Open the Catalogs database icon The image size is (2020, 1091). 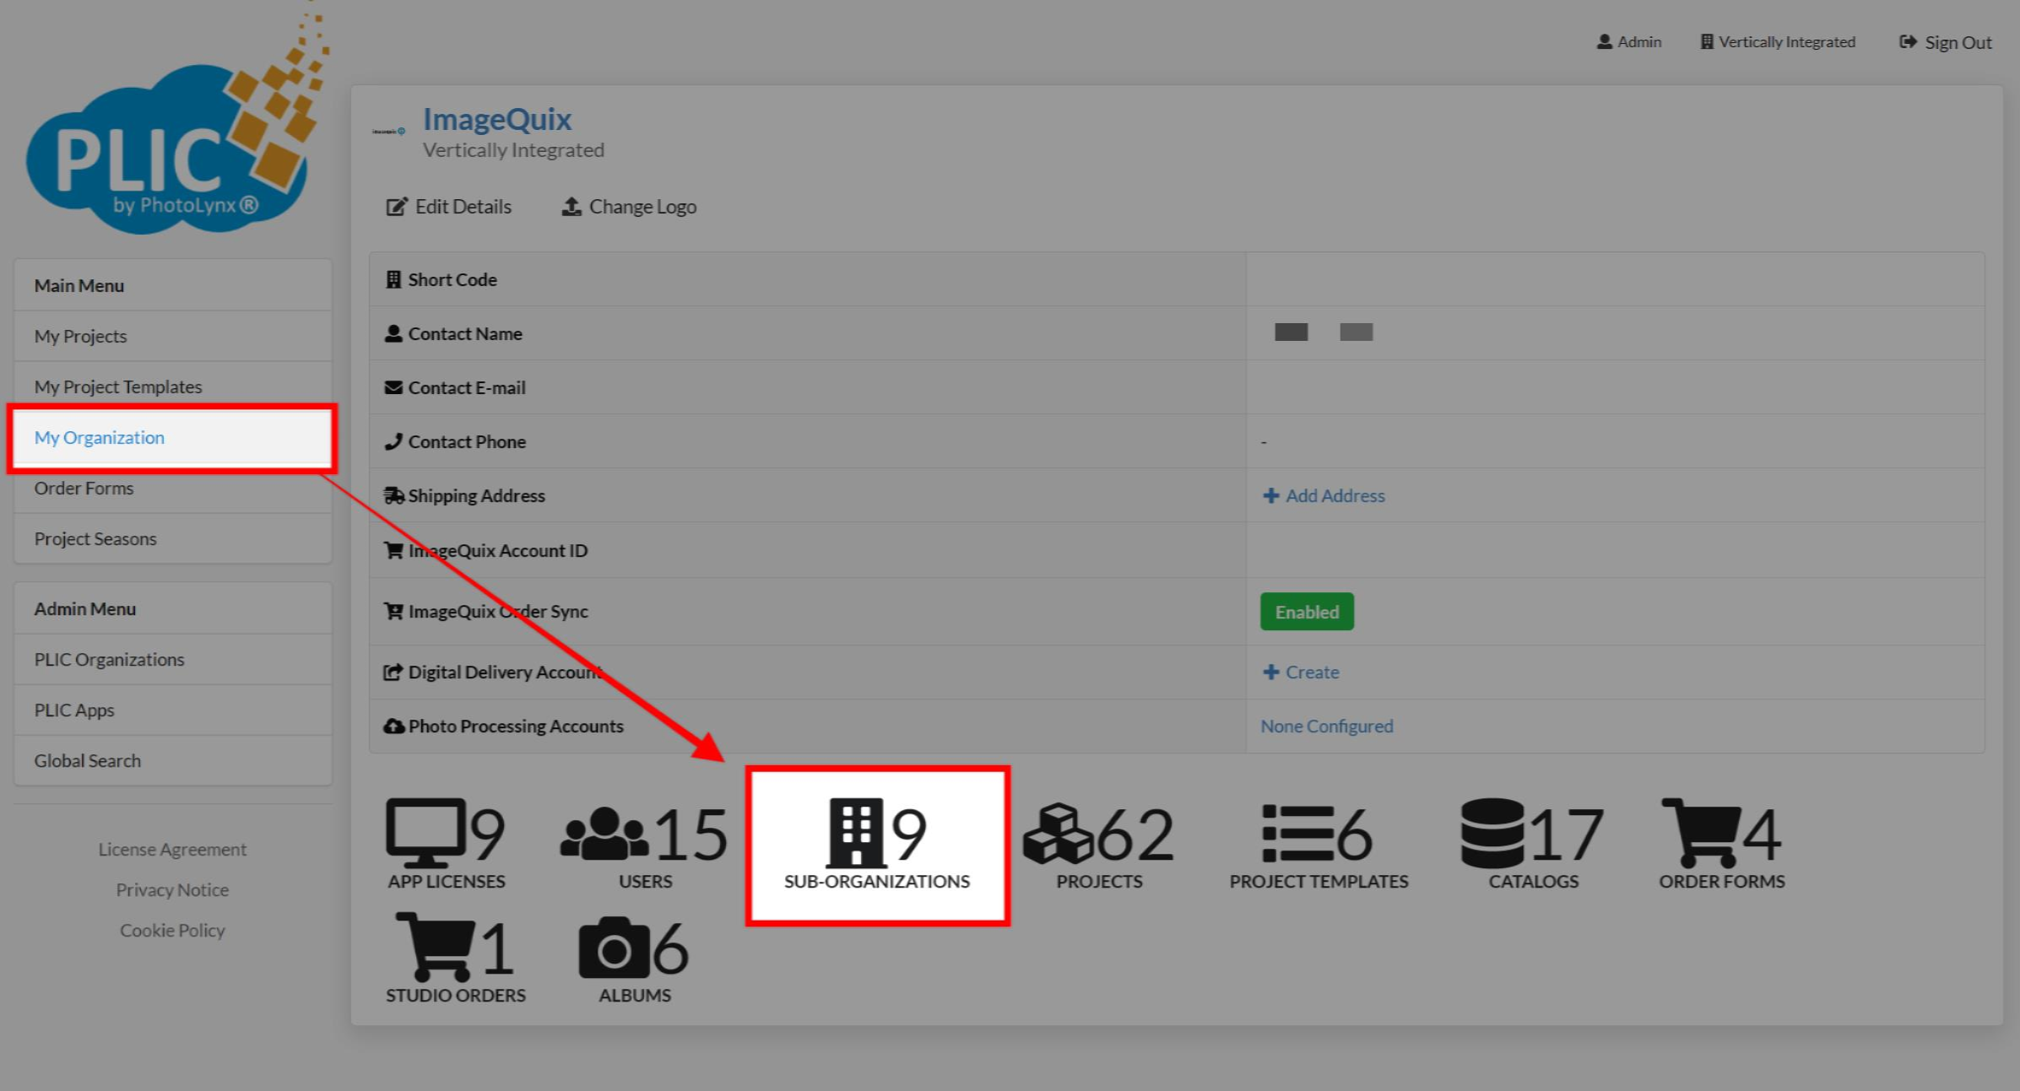tap(1492, 833)
